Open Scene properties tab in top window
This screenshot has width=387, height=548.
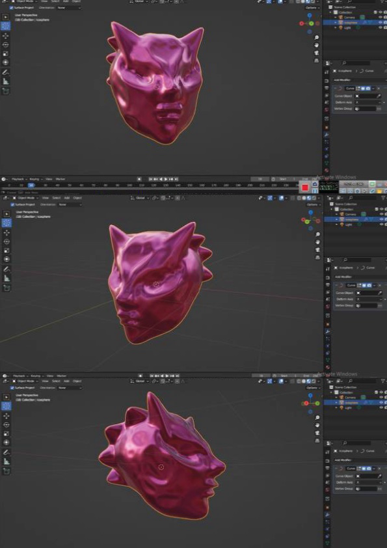tap(327, 102)
